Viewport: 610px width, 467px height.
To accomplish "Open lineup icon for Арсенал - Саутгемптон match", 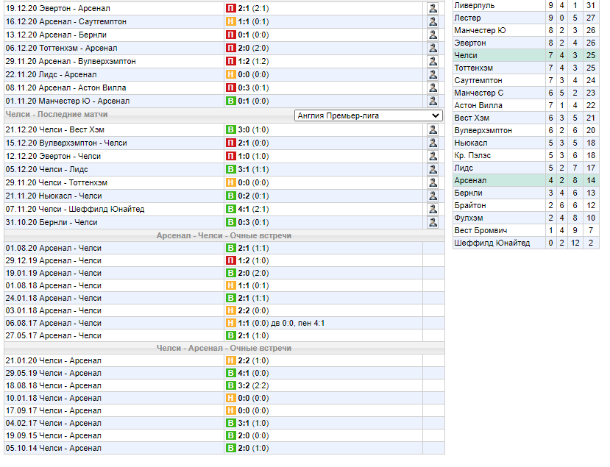I will 433,21.
